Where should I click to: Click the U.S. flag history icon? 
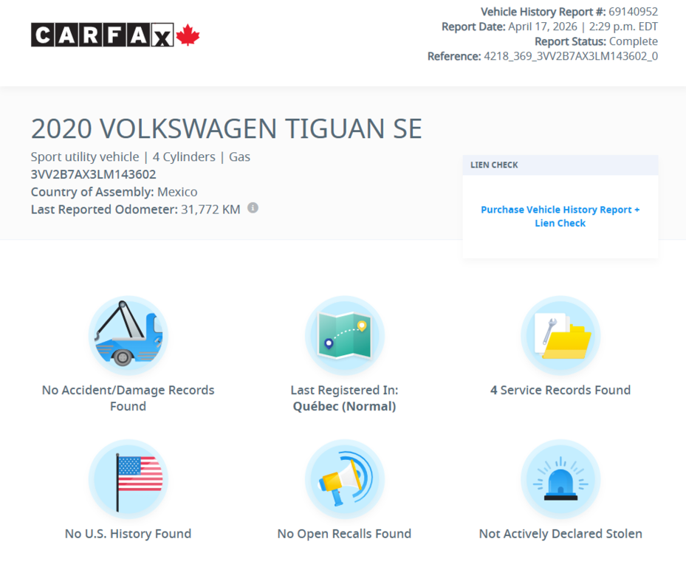[128, 478]
